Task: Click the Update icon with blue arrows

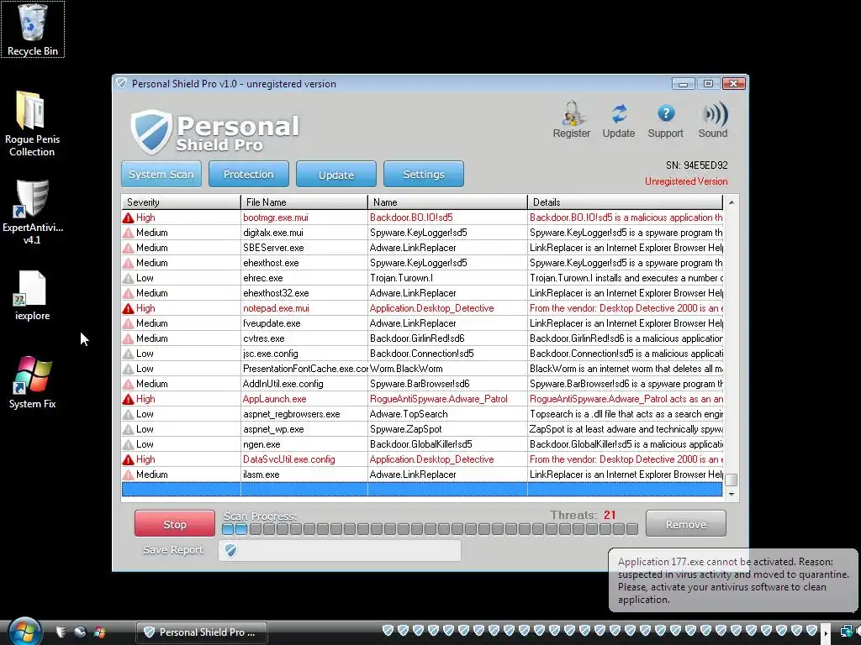Action: (619, 119)
